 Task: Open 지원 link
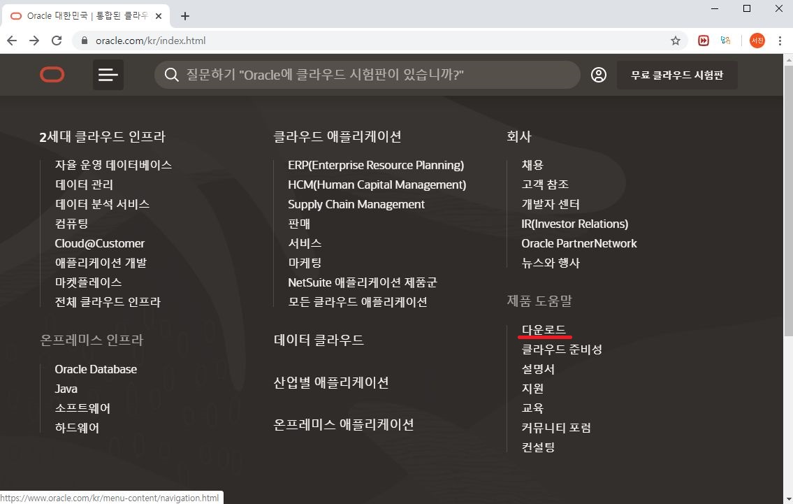point(532,389)
